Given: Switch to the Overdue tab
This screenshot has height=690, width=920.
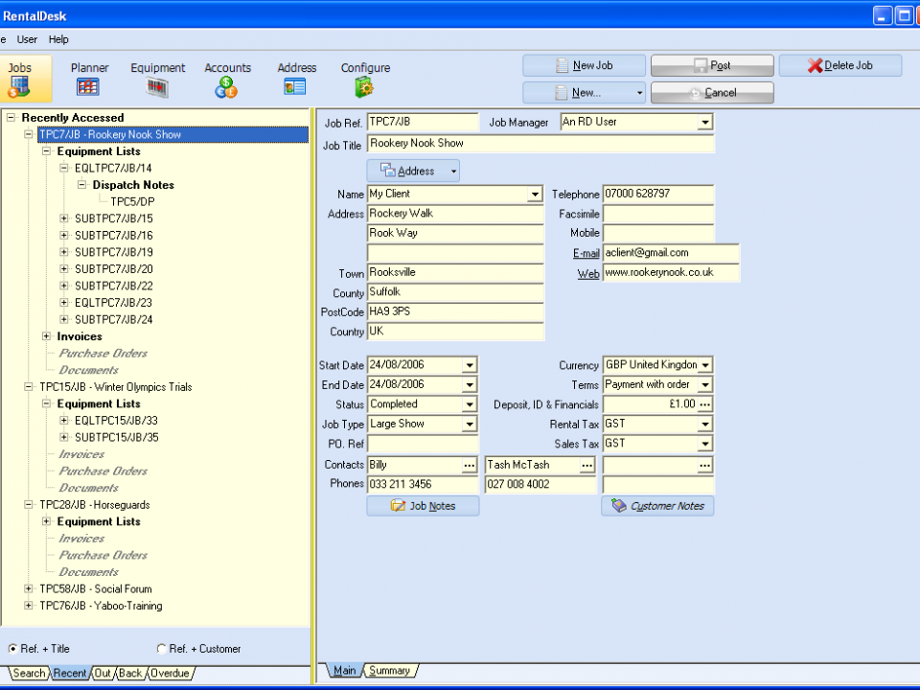Looking at the screenshot, I should click(x=170, y=673).
